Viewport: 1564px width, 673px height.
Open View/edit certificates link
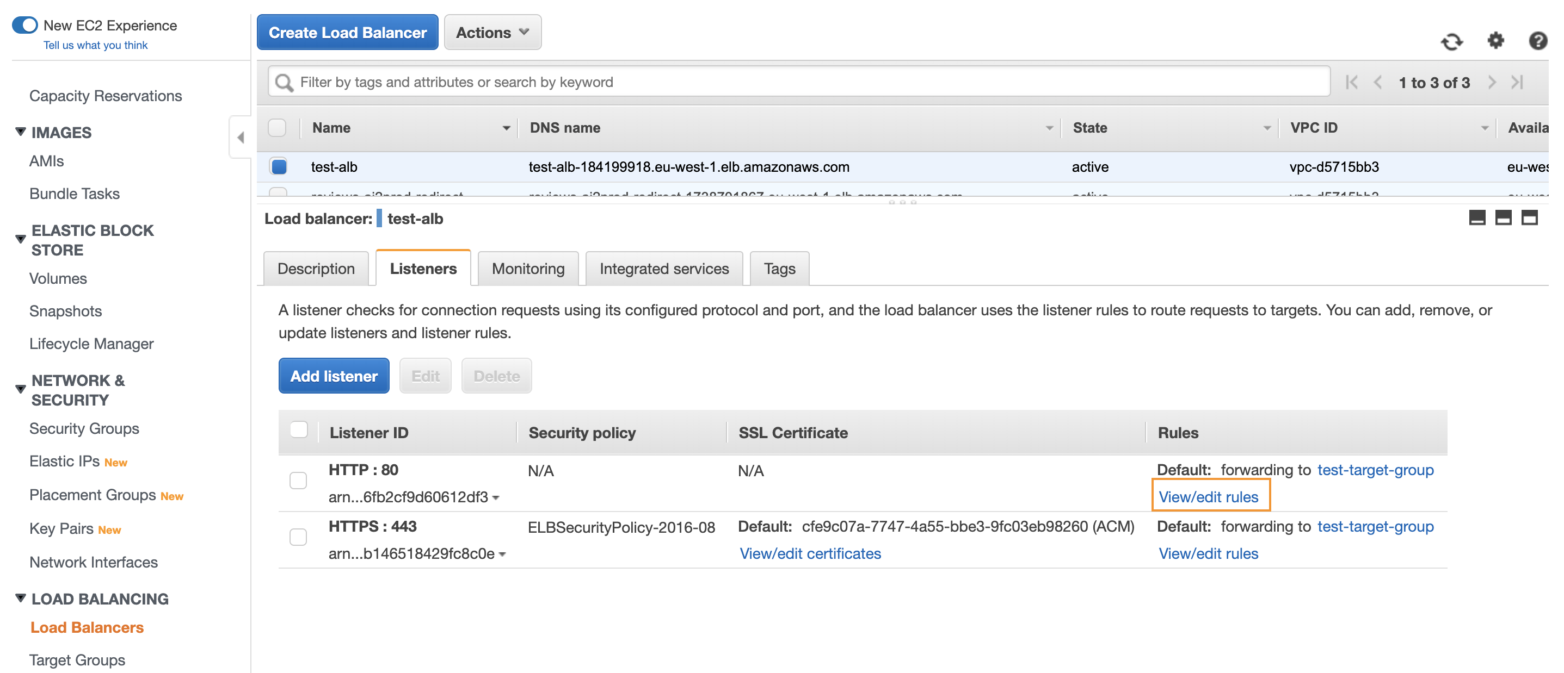810,553
